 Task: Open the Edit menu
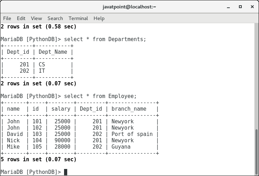[x=21, y=18]
